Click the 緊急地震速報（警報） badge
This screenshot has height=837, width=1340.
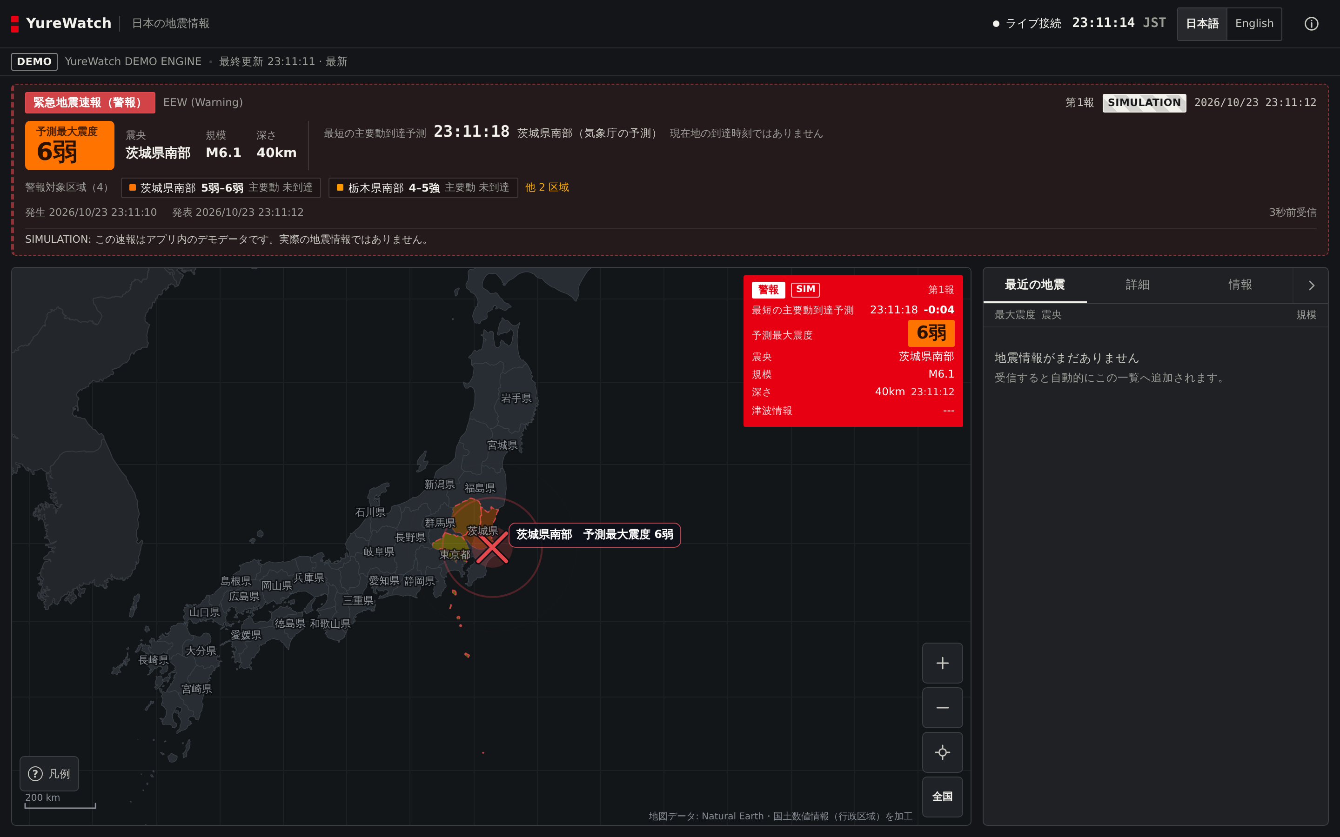pos(90,102)
